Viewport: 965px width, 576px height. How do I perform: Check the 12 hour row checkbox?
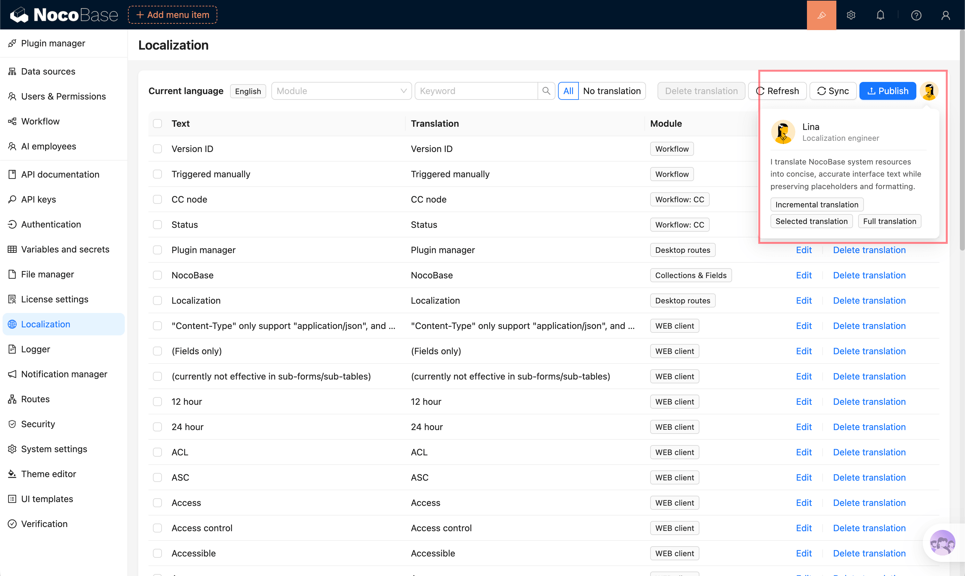pos(157,402)
